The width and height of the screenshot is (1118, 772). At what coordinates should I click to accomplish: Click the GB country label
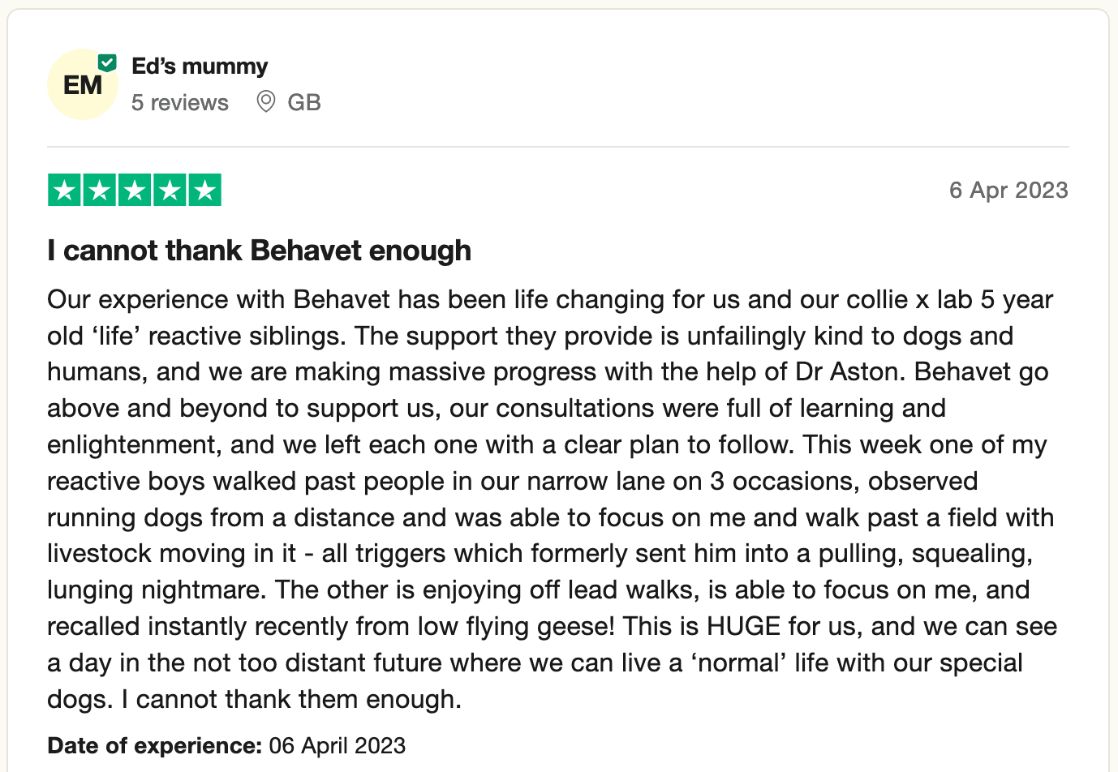coord(304,102)
